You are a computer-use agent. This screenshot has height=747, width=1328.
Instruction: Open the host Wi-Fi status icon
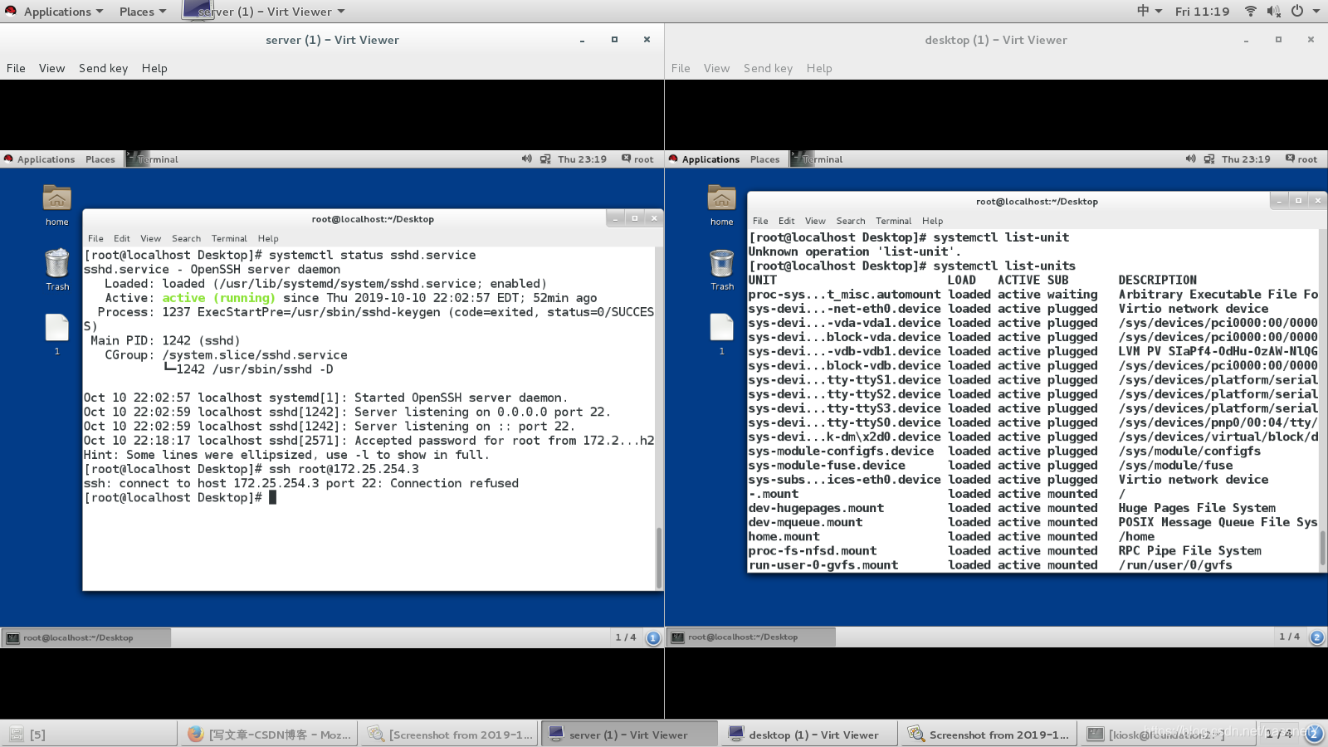1250,11
